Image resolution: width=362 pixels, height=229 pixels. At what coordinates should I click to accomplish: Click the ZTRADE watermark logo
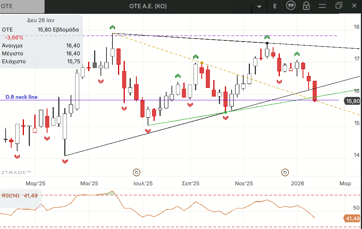tap(16, 172)
